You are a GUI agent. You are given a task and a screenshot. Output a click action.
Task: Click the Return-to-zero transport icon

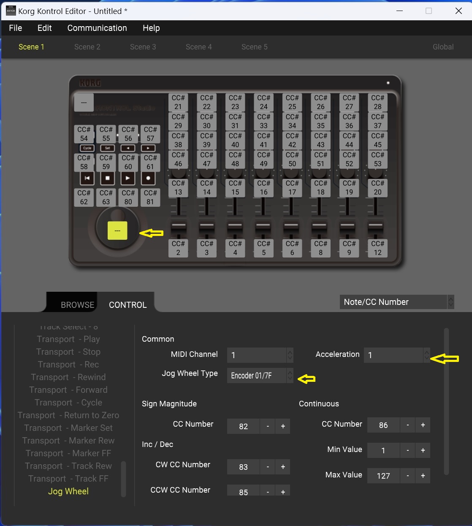point(87,178)
